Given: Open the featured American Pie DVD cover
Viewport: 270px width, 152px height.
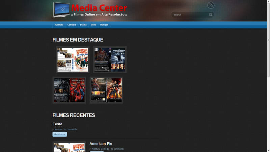Looking at the screenshot, I should [73, 60].
